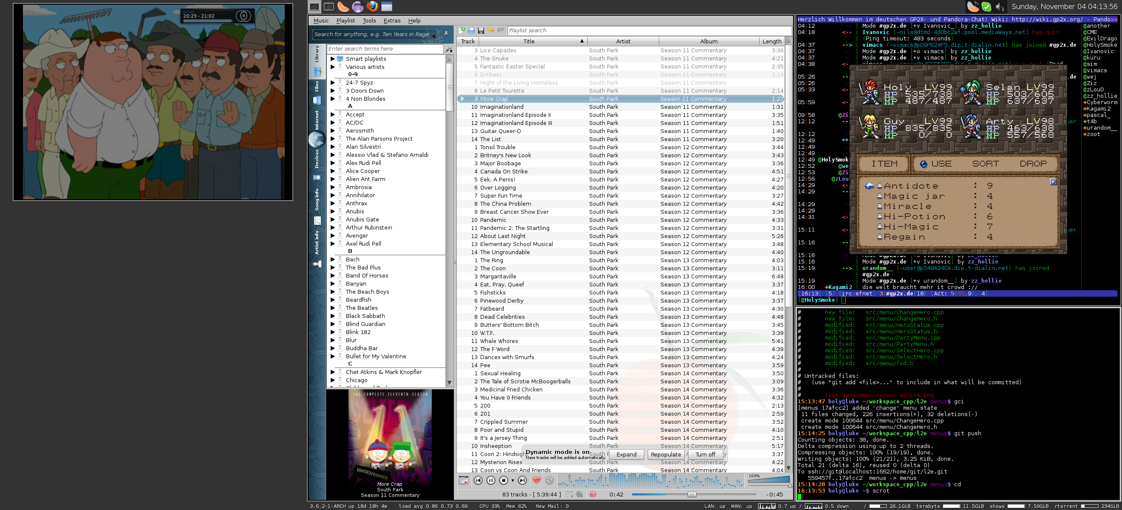Focus the Playlist search field
The image size is (1122, 510).
(649, 31)
